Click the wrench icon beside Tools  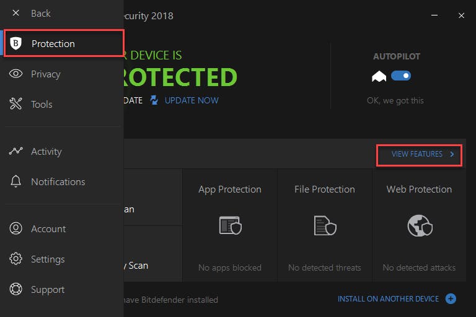[15, 104]
